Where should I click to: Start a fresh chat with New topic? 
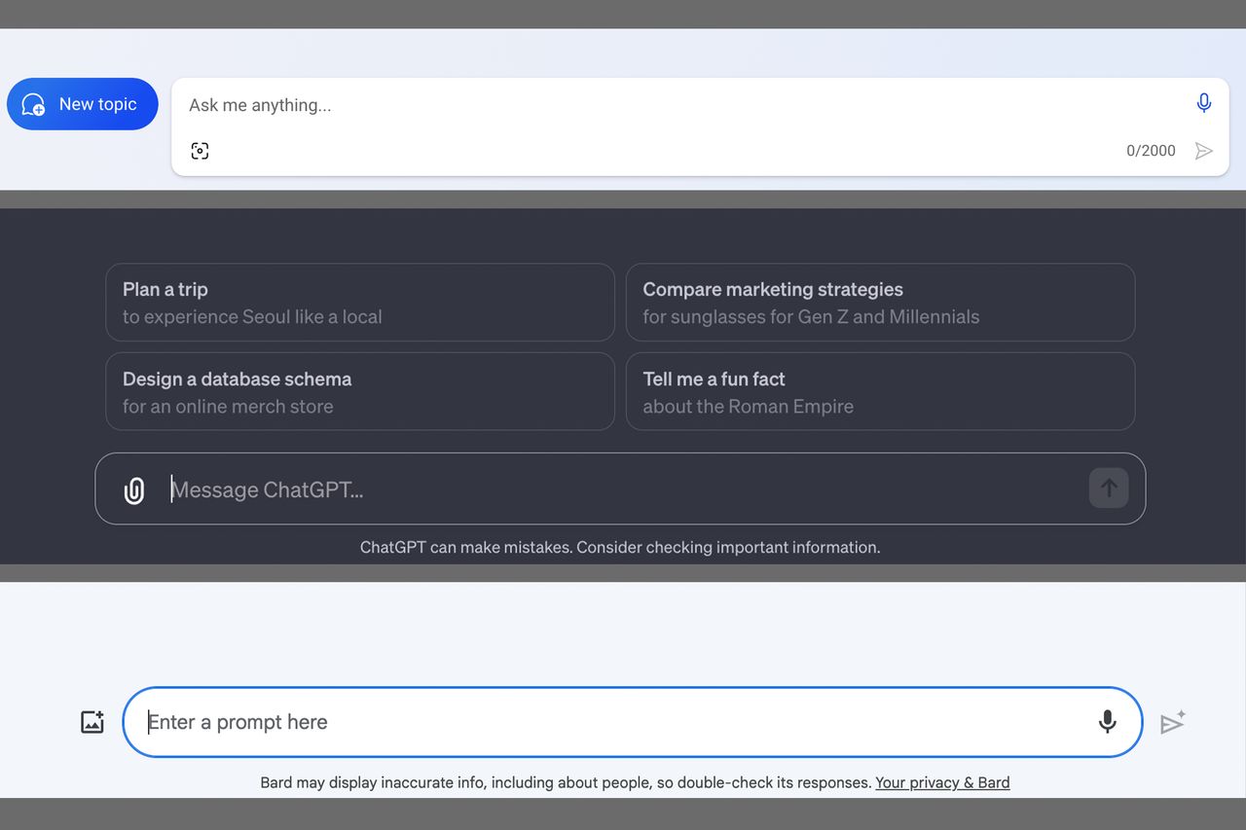coord(83,104)
